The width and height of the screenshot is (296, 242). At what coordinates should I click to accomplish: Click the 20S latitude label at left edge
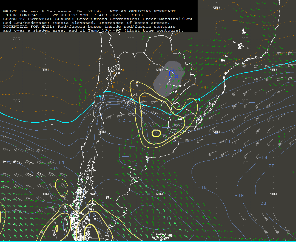click(x=16, y=39)
